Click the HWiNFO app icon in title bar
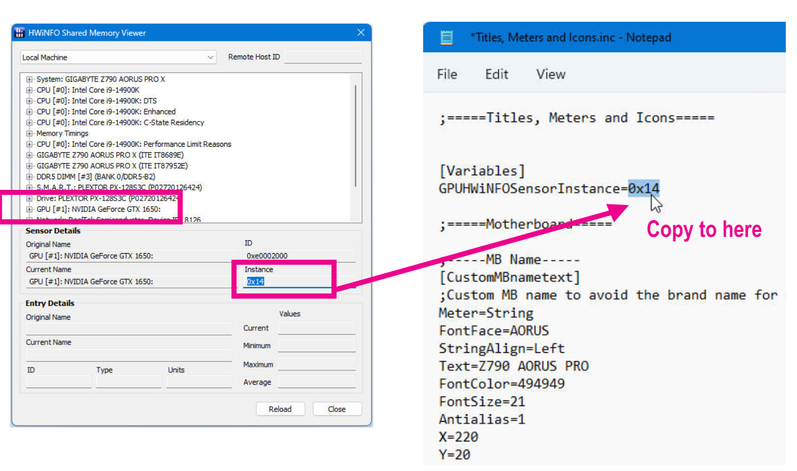797x471 pixels. coord(20,32)
